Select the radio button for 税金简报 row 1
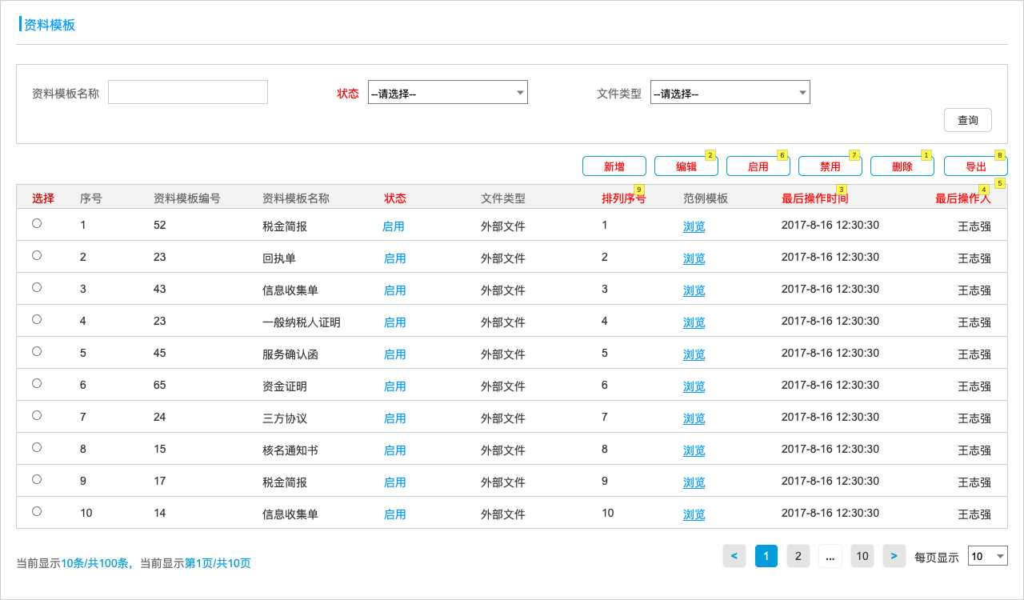Image resolution: width=1024 pixels, height=600 pixels. point(37,223)
